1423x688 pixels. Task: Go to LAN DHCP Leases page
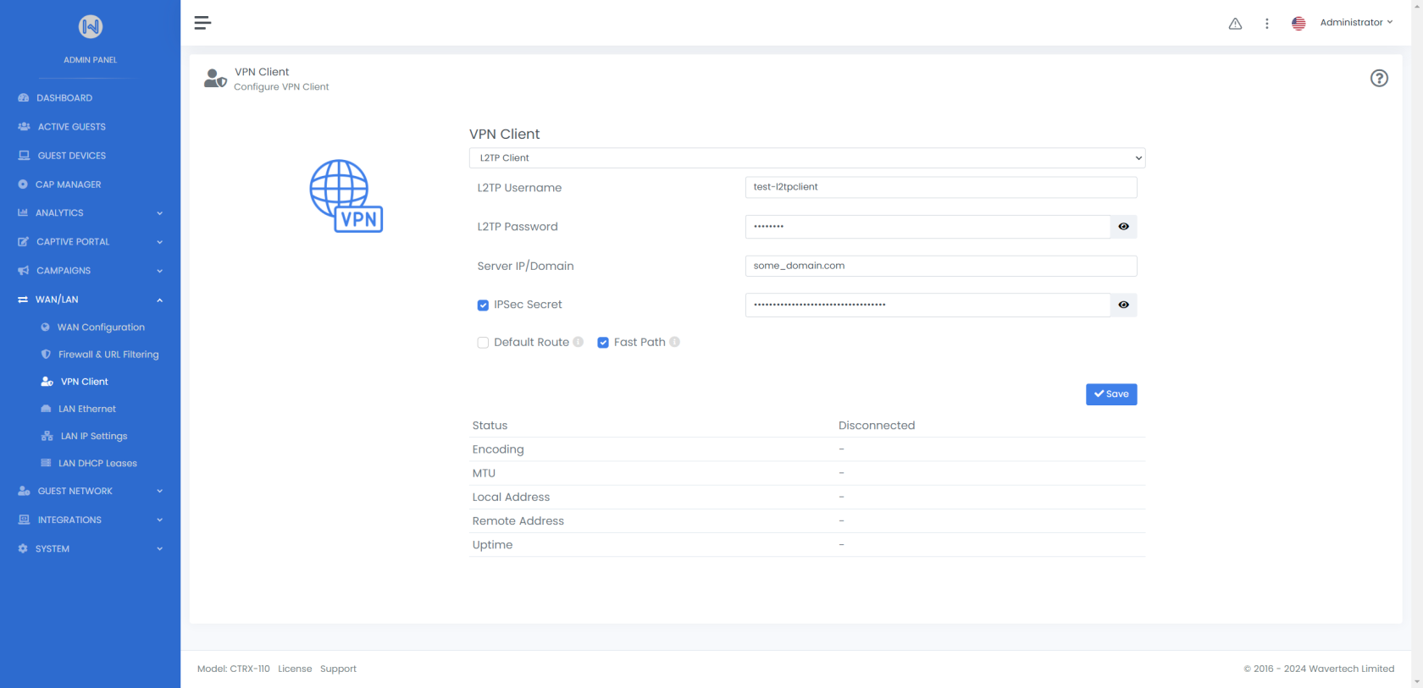coord(97,464)
